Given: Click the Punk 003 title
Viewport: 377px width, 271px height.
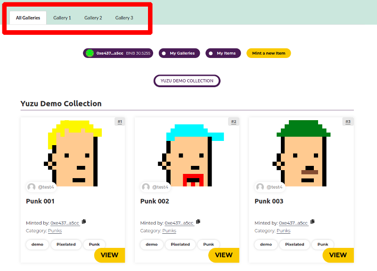Looking at the screenshot, I should coord(269,201).
